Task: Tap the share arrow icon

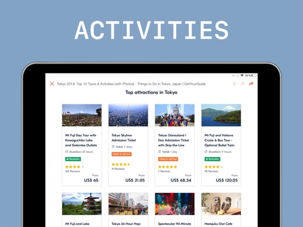Action: tap(251, 83)
